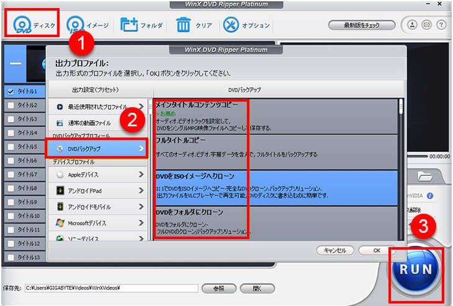Open the help question mark icon
453x306 pixels.
tap(441, 25)
